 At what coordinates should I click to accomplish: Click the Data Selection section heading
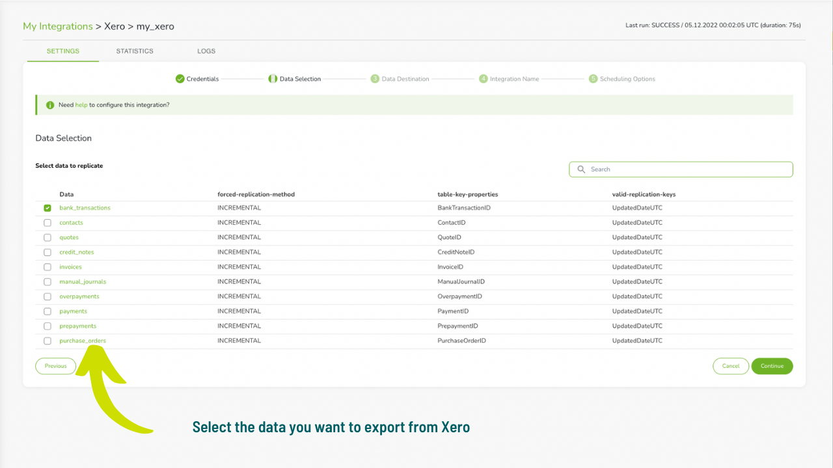click(64, 138)
